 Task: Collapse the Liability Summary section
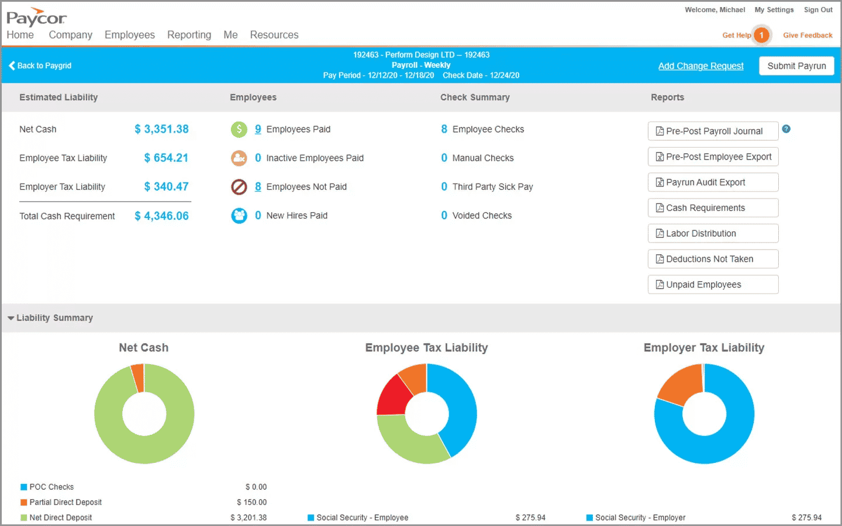point(11,318)
